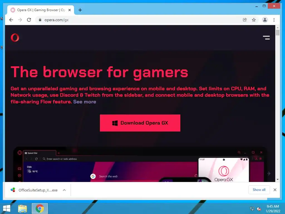
Task: Minimize the Chrome window
Action: pos(256,6)
